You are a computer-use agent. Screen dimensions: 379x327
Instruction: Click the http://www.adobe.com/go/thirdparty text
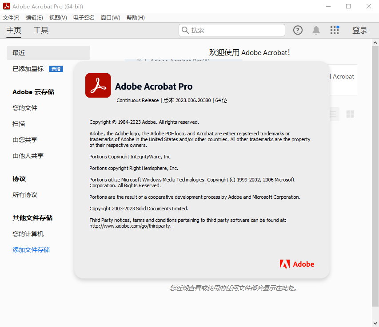tap(131, 226)
